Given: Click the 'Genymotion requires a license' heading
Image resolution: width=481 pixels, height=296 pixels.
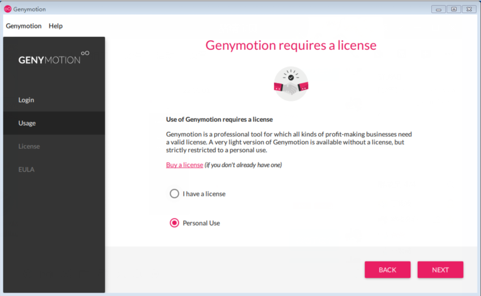Looking at the screenshot, I should point(291,45).
